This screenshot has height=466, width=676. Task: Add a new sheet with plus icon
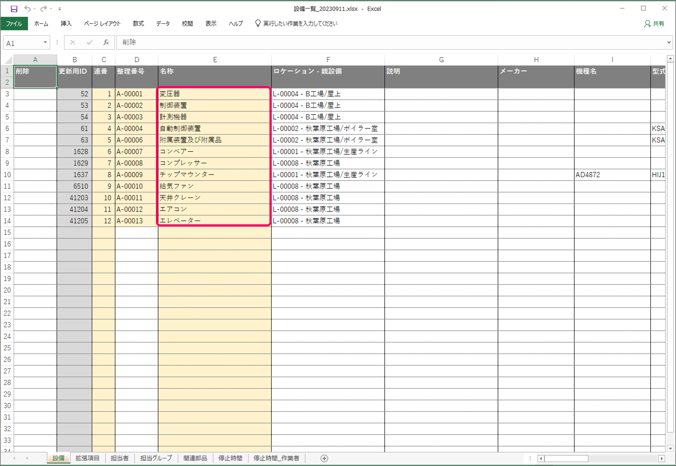click(x=324, y=458)
